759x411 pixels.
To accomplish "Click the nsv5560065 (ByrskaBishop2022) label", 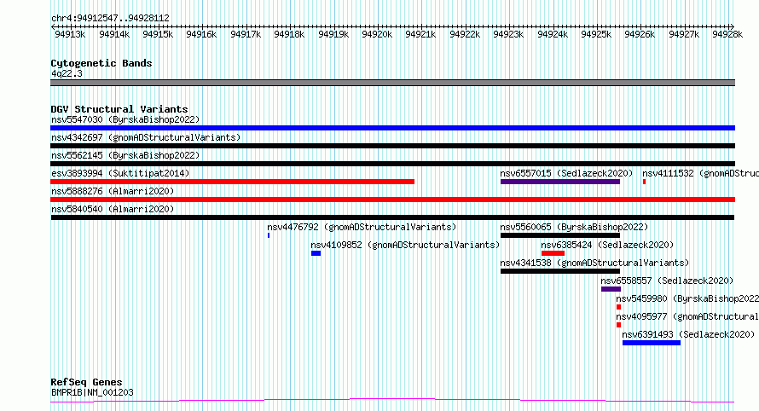I will point(574,227).
